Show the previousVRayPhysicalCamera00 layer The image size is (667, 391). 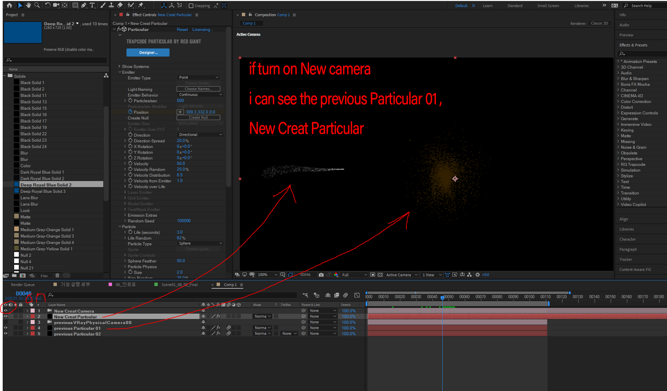tap(5, 322)
